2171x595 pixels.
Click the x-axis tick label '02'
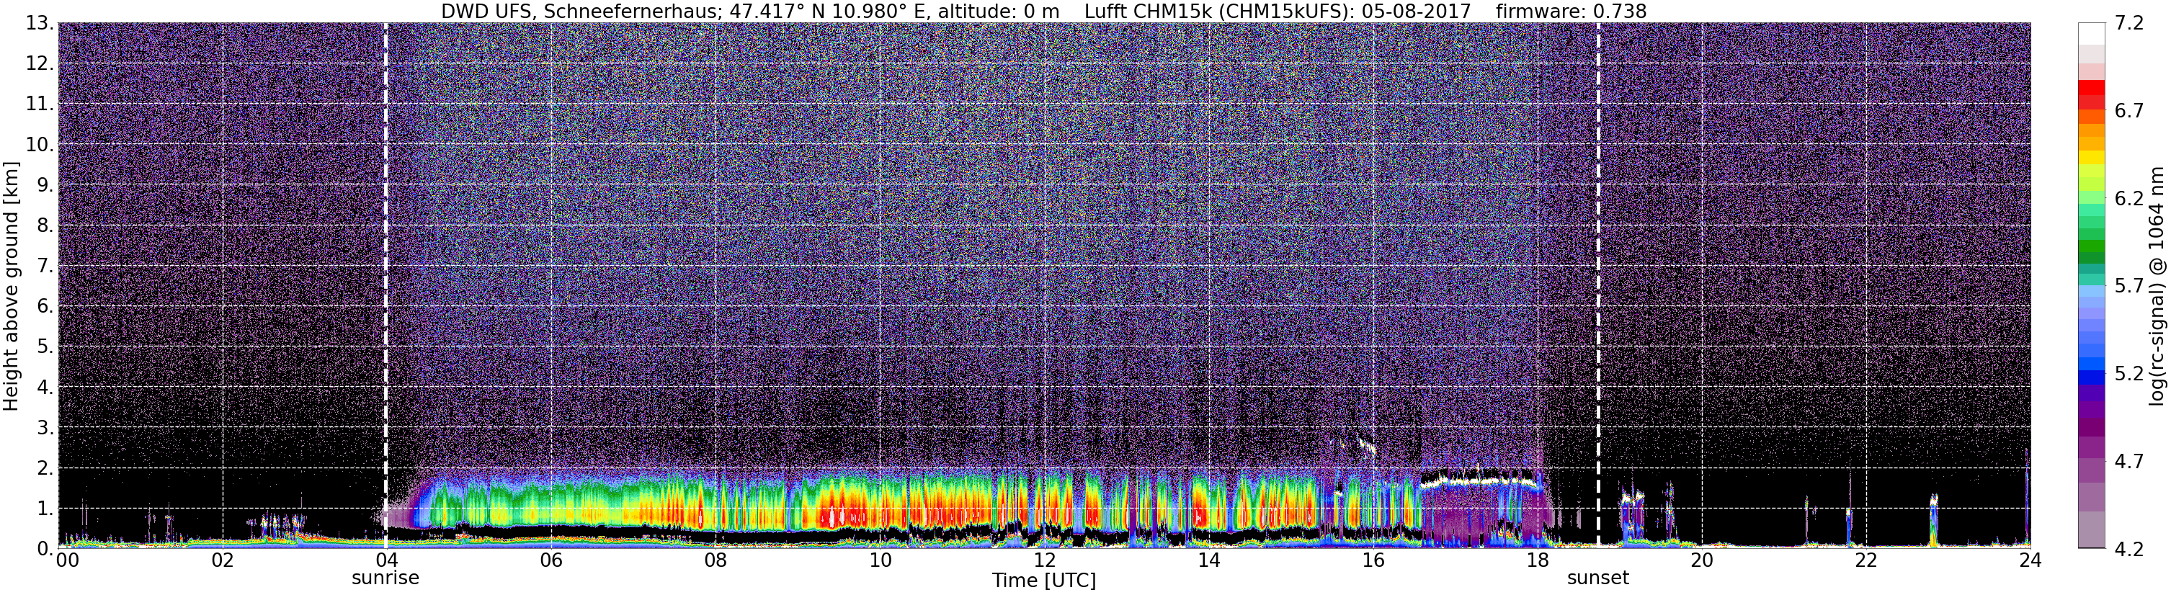point(222,560)
